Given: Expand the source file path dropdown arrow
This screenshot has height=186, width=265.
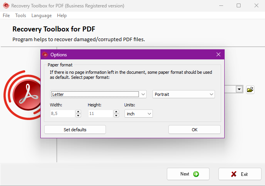Looking at the screenshot, I should [x=239, y=89].
